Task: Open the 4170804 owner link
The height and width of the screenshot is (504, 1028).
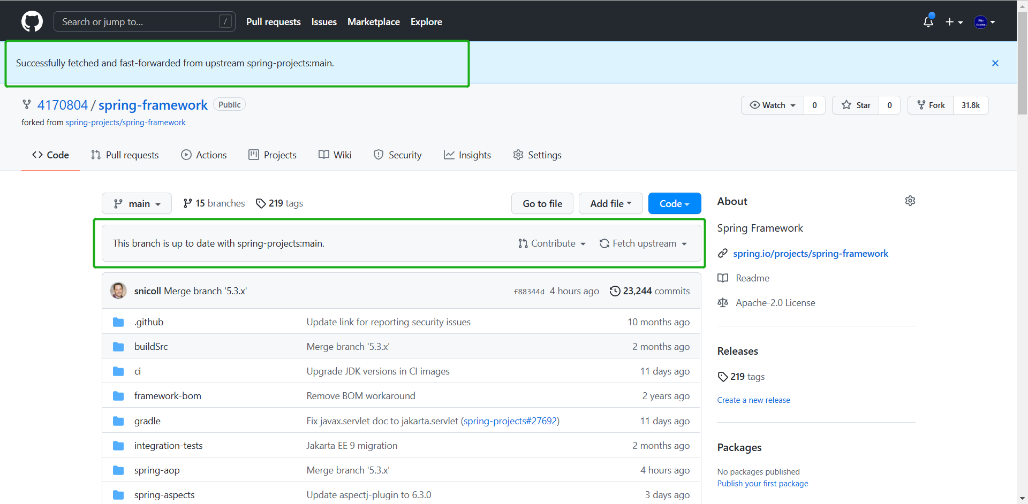Action: (x=63, y=105)
